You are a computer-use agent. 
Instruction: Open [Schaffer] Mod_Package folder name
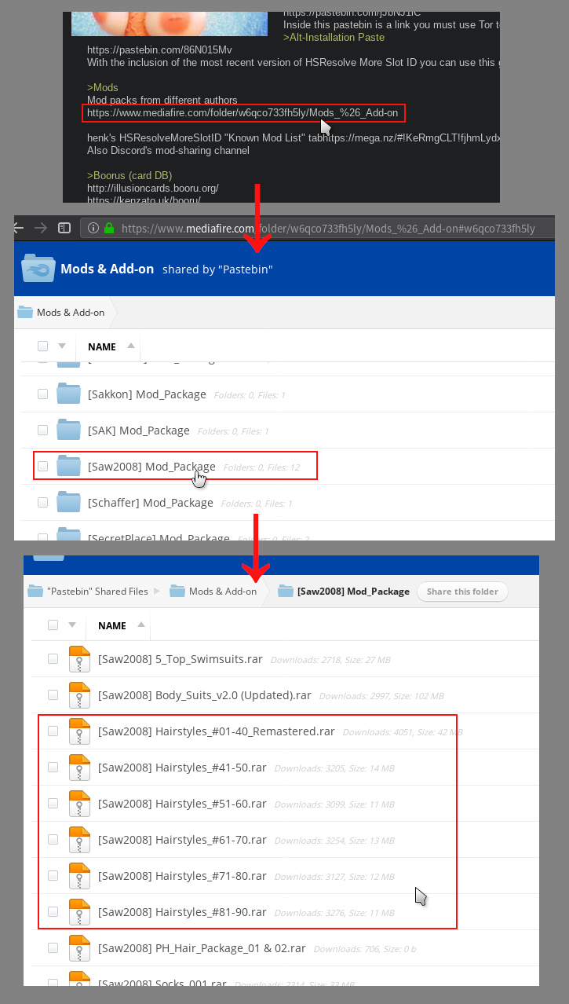tap(151, 503)
